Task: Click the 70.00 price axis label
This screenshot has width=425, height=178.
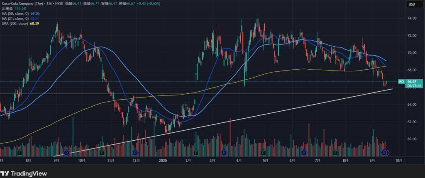Action: (x=412, y=53)
